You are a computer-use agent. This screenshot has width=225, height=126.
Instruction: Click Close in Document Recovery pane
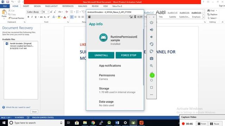34,112
